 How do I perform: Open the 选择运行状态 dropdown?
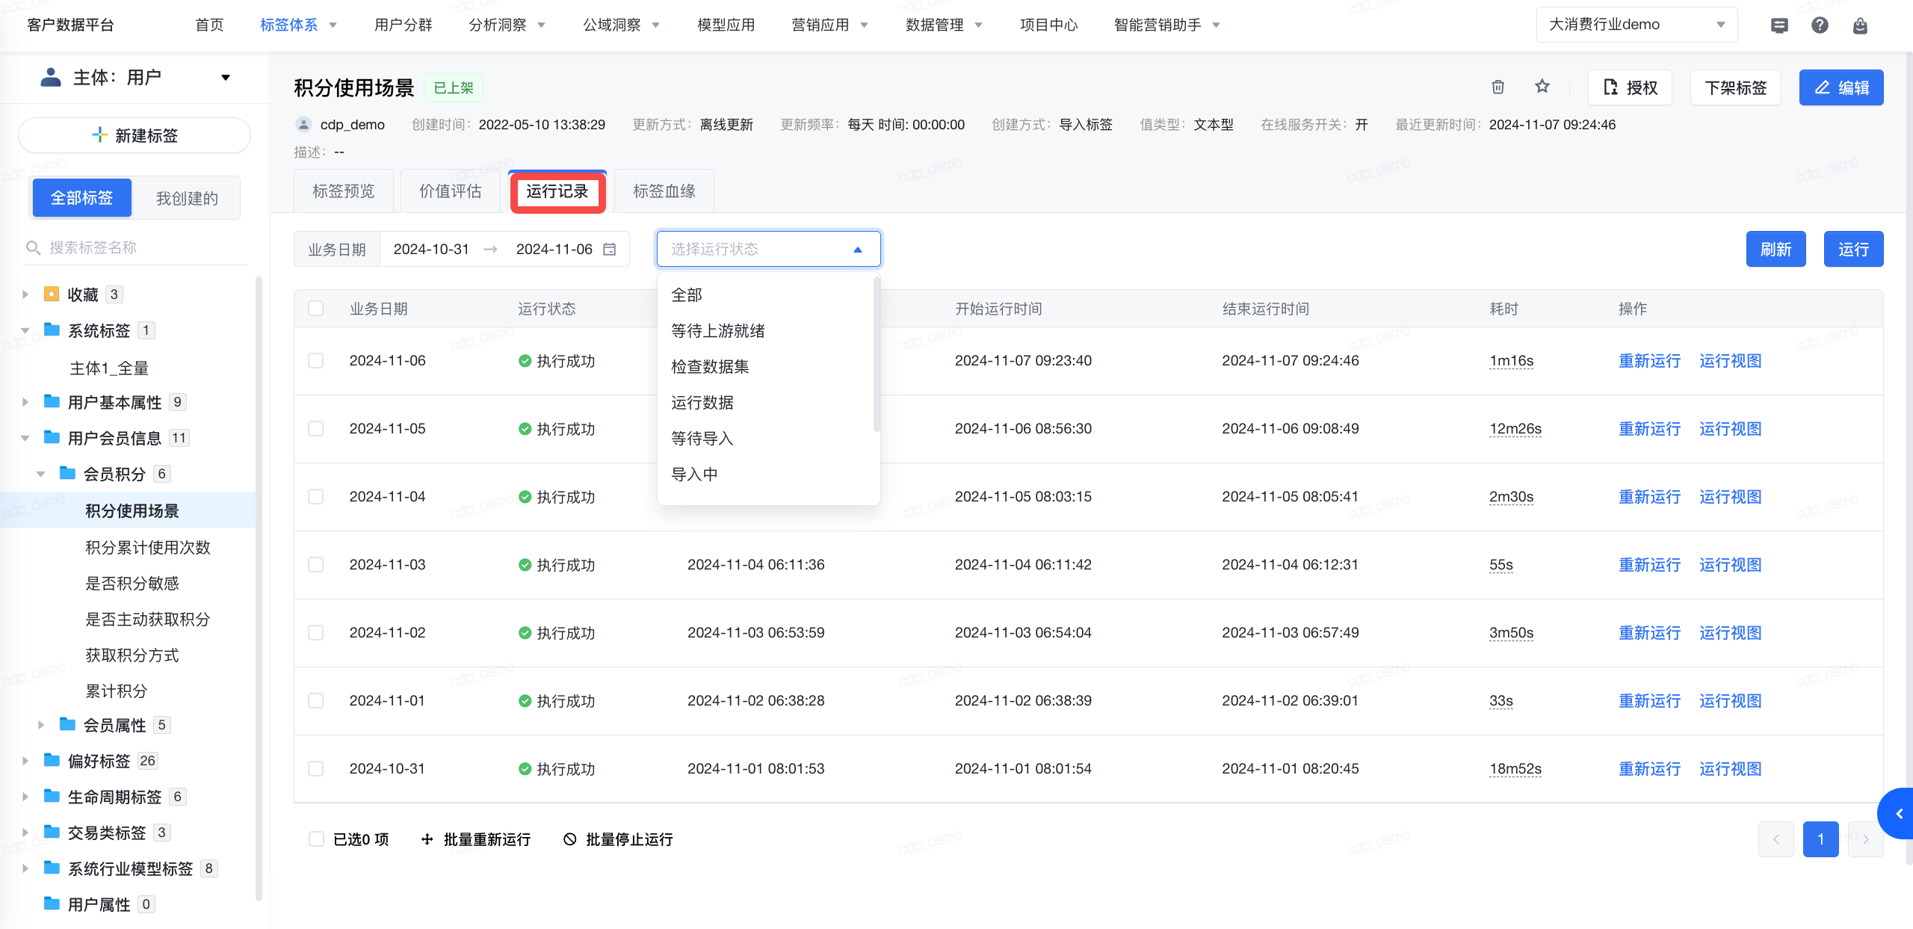[768, 249]
